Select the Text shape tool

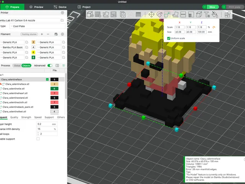click(x=207, y=15)
